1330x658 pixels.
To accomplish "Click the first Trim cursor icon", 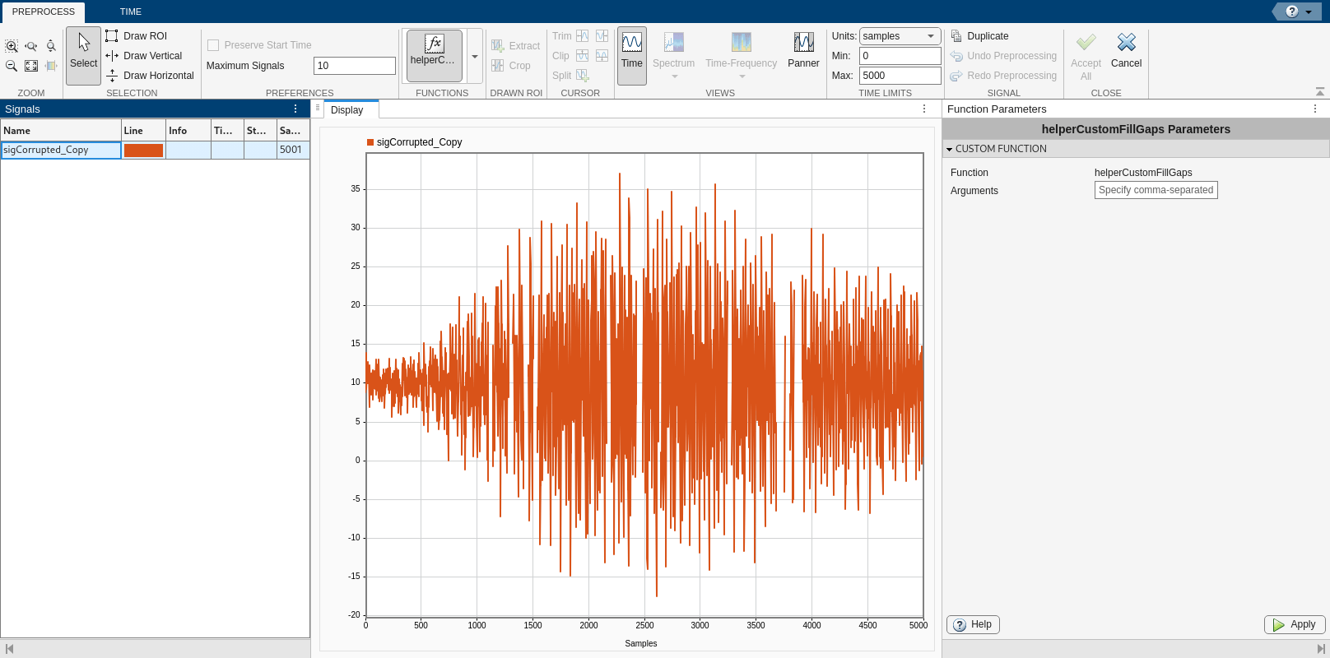I will tap(583, 36).
